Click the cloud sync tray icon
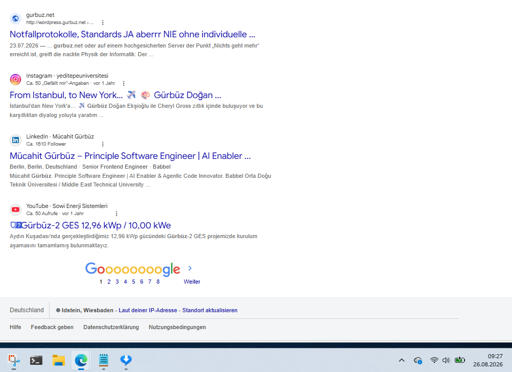 click(x=418, y=360)
